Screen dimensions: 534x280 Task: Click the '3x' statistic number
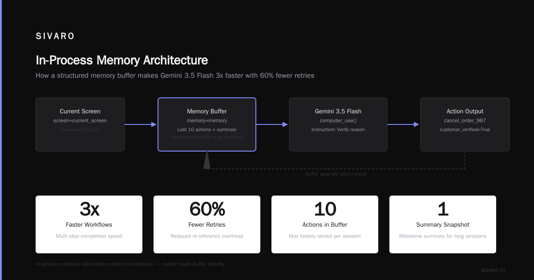[89, 209]
